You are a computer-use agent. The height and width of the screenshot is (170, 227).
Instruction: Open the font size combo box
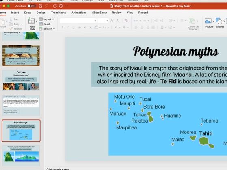click(x=103, y=21)
